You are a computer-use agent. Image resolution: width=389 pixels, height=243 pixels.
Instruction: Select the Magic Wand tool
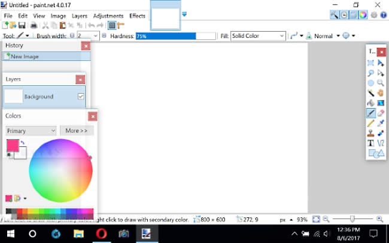pyautogui.click(x=370, y=93)
